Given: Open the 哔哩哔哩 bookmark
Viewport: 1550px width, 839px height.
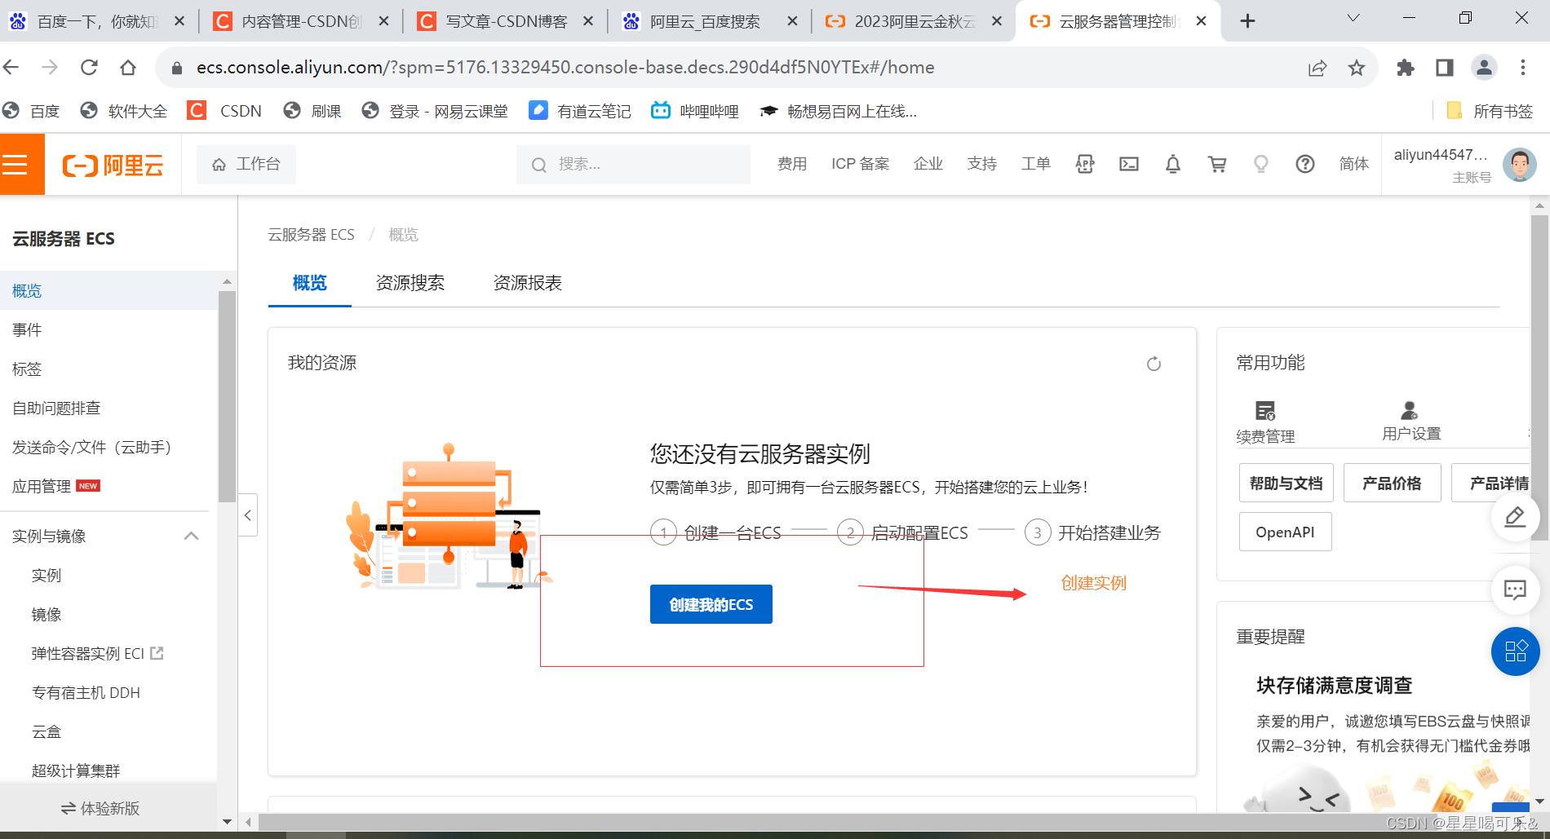Looking at the screenshot, I should (x=695, y=111).
